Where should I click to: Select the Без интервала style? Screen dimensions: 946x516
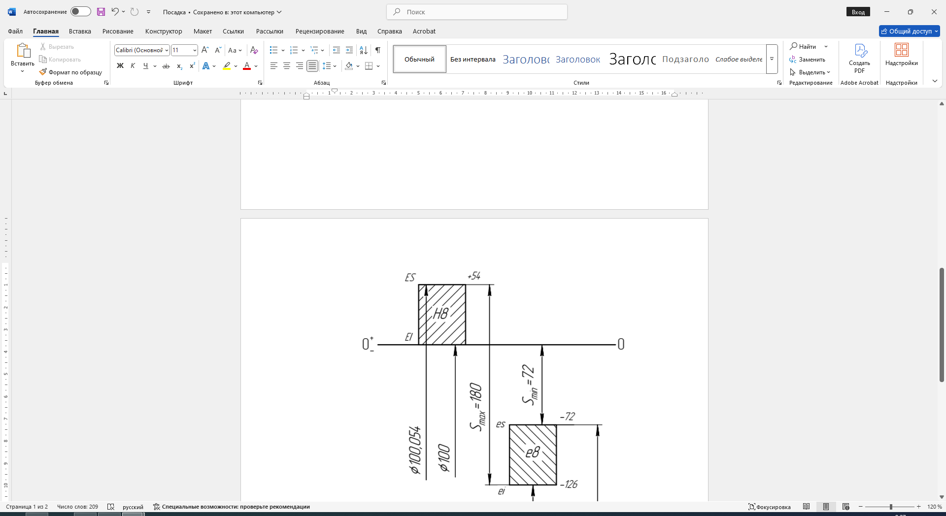(473, 59)
